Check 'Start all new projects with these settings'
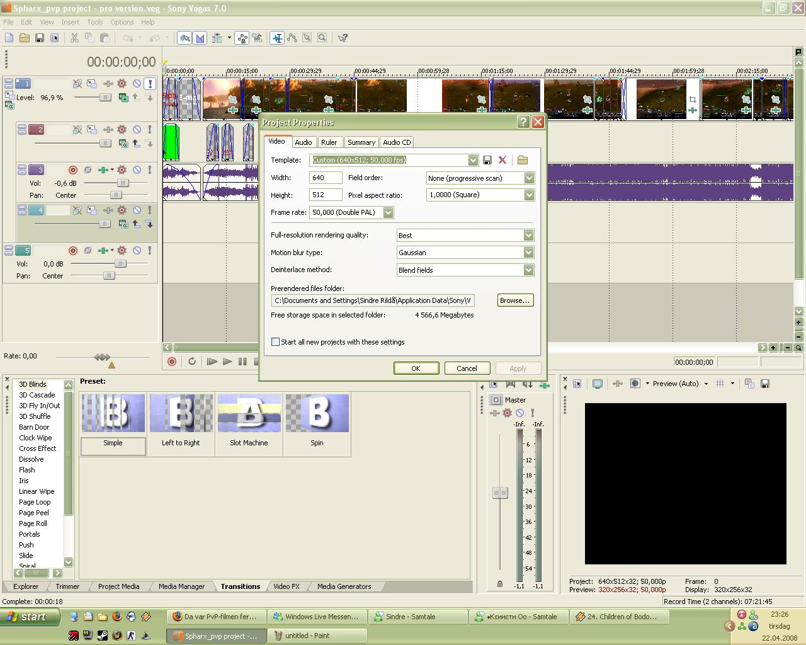This screenshot has width=806, height=645. (x=275, y=341)
